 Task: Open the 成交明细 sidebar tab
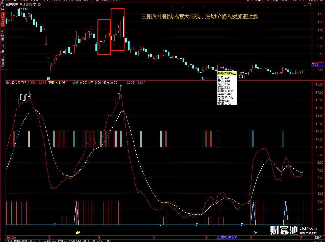[x=3, y=35]
